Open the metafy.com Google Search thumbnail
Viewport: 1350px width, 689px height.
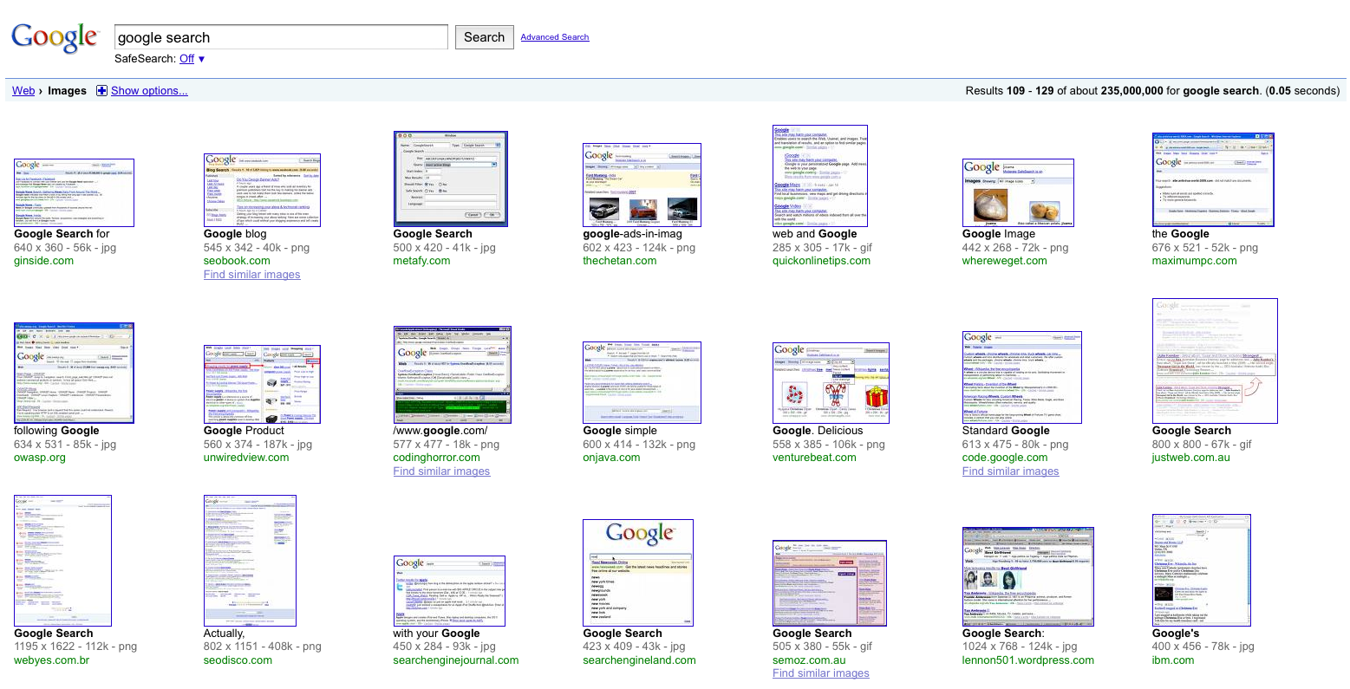450,179
